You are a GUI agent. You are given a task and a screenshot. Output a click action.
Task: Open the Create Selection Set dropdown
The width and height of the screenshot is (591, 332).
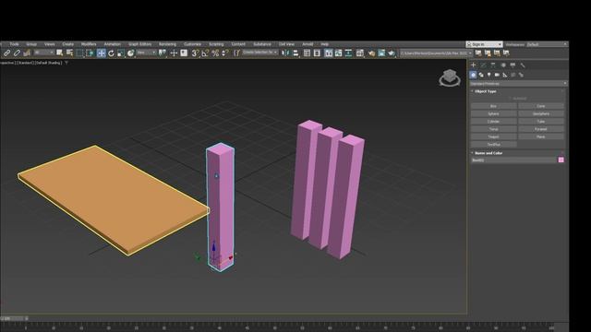260,53
